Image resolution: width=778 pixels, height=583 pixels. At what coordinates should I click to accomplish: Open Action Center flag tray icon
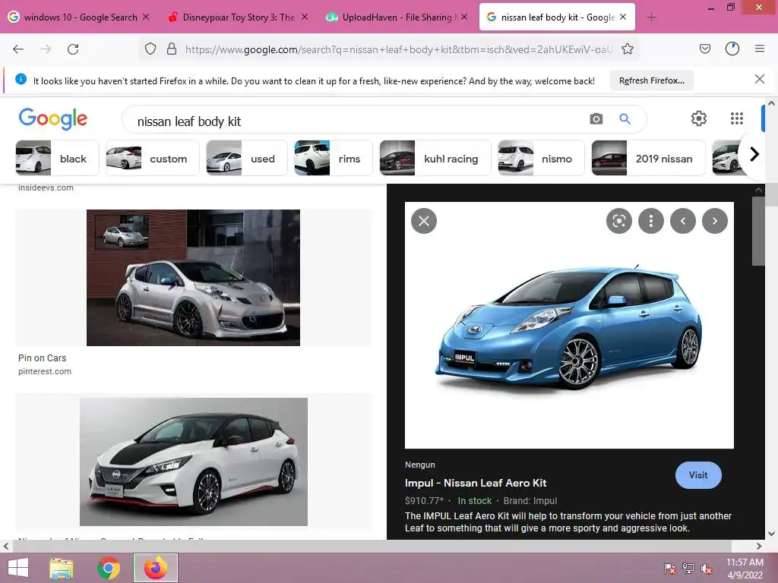pos(670,569)
